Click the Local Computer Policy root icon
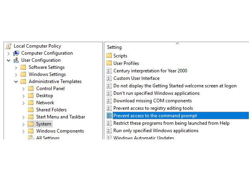This screenshot has height=181, width=252. coord(9,46)
